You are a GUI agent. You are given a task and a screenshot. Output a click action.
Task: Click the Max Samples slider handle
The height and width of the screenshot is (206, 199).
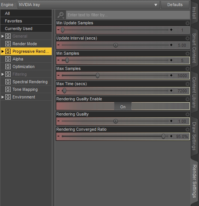(x=97, y=75)
